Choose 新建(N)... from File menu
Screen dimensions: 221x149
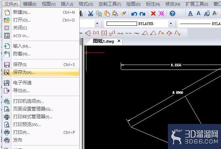coord(41,12)
